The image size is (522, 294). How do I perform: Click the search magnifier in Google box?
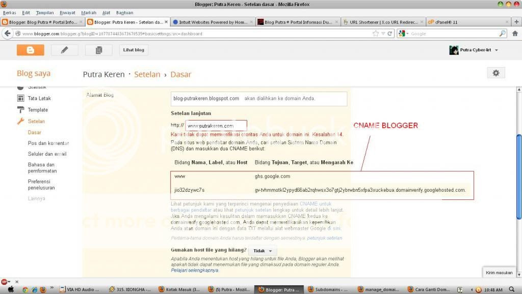click(502, 34)
